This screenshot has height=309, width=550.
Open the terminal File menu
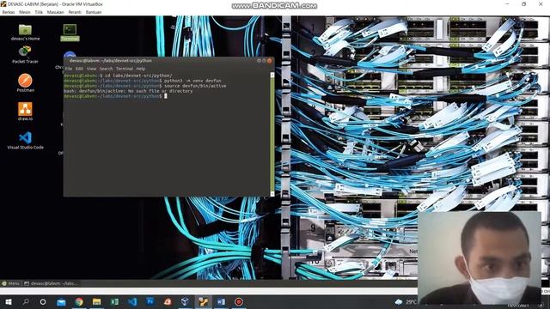(x=69, y=69)
